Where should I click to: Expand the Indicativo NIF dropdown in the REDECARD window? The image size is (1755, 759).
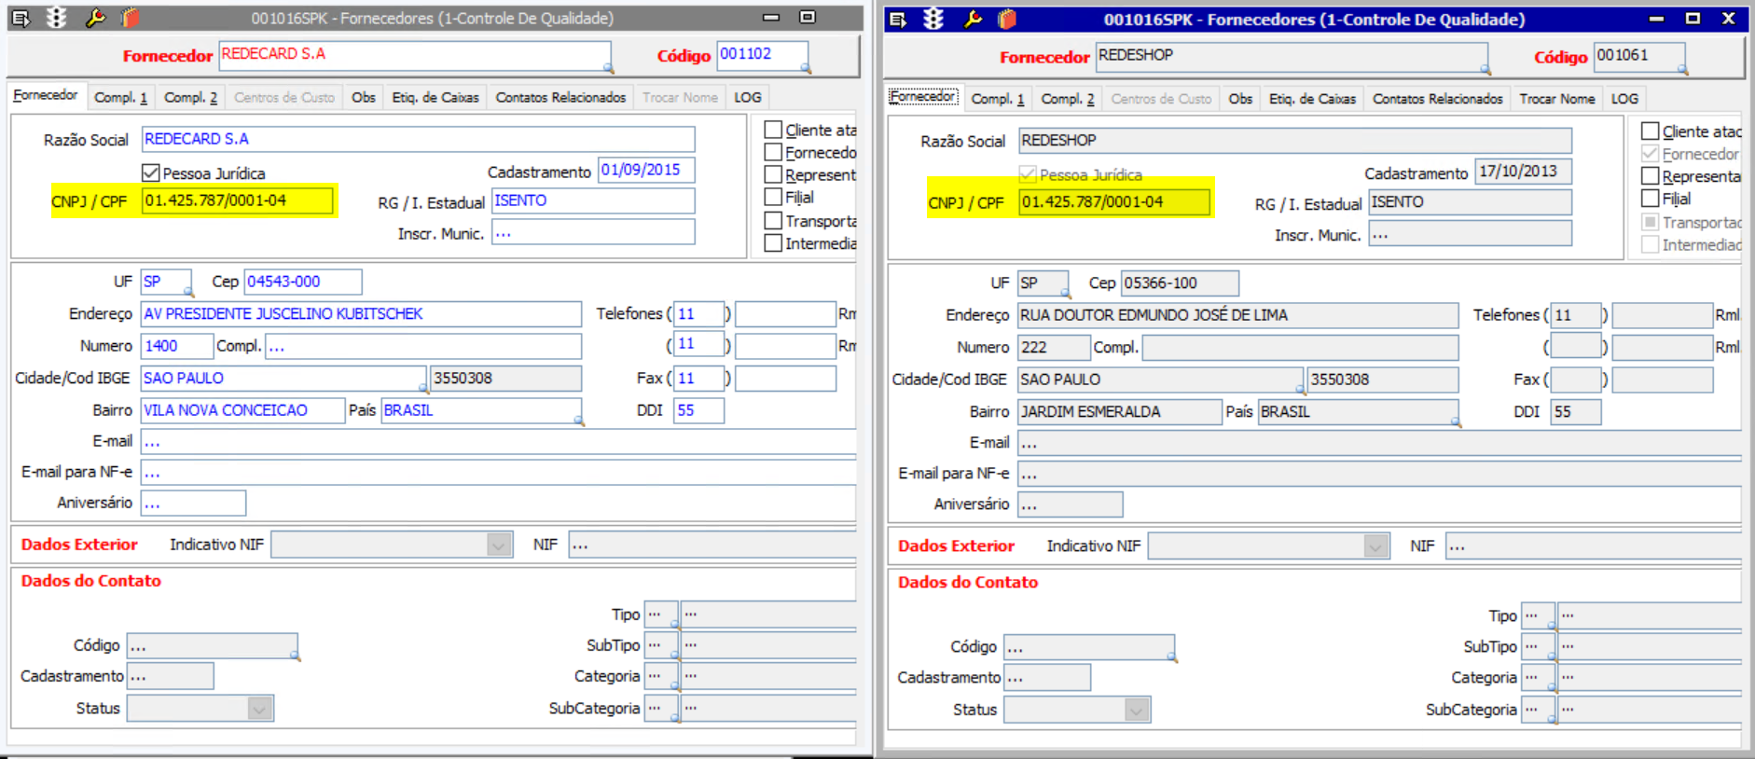click(500, 545)
